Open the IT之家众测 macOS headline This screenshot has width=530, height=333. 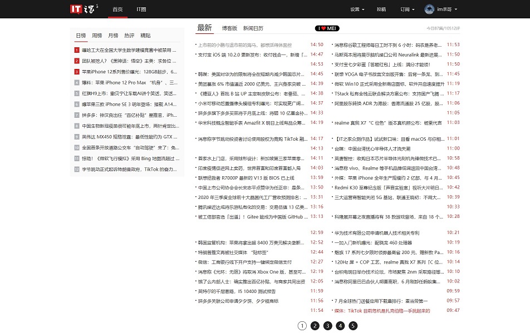390,139
